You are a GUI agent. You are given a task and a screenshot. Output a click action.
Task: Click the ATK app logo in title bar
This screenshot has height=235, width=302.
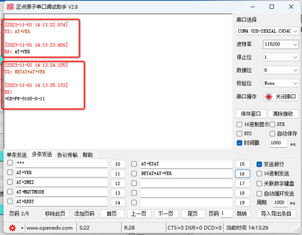pos(8,7)
